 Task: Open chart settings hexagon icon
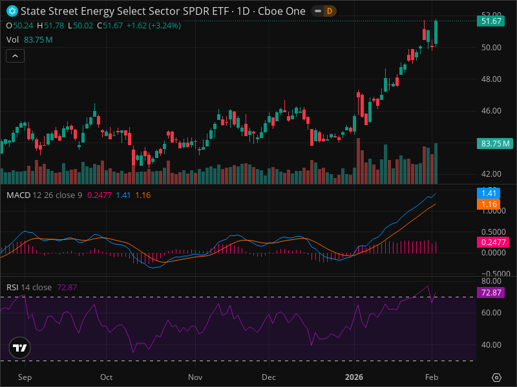496,377
